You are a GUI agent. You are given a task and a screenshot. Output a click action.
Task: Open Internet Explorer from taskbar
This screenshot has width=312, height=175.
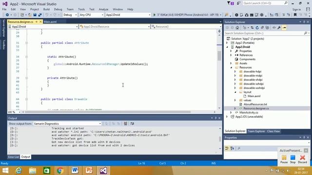coord(19,171)
